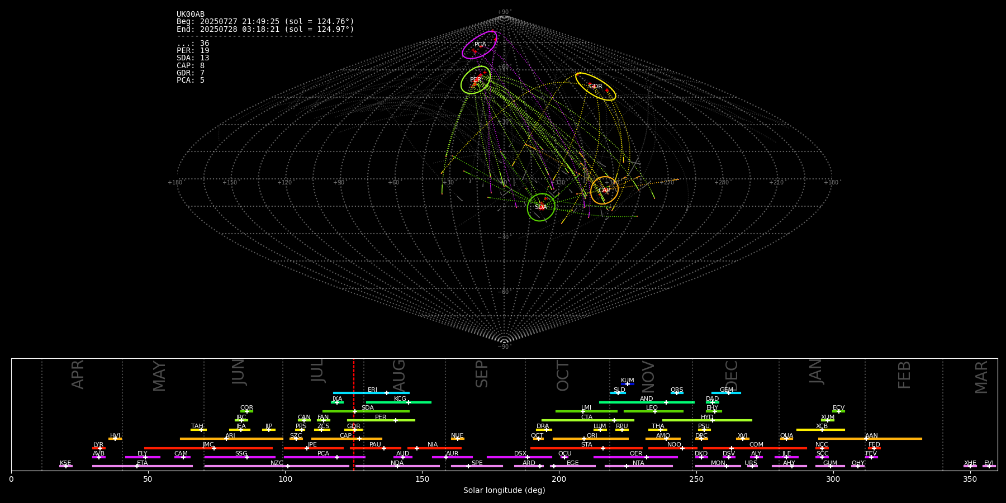Screen dimensions: 1006x503
Task: Click the HVI shower label on the timeline
Action: pyautogui.click(x=115, y=436)
